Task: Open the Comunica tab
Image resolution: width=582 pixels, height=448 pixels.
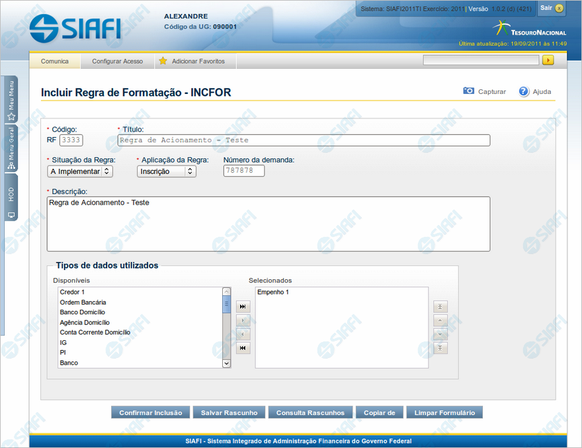Action: (x=55, y=61)
